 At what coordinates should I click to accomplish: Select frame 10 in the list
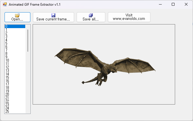pyautogui.click(x=15, y=60)
